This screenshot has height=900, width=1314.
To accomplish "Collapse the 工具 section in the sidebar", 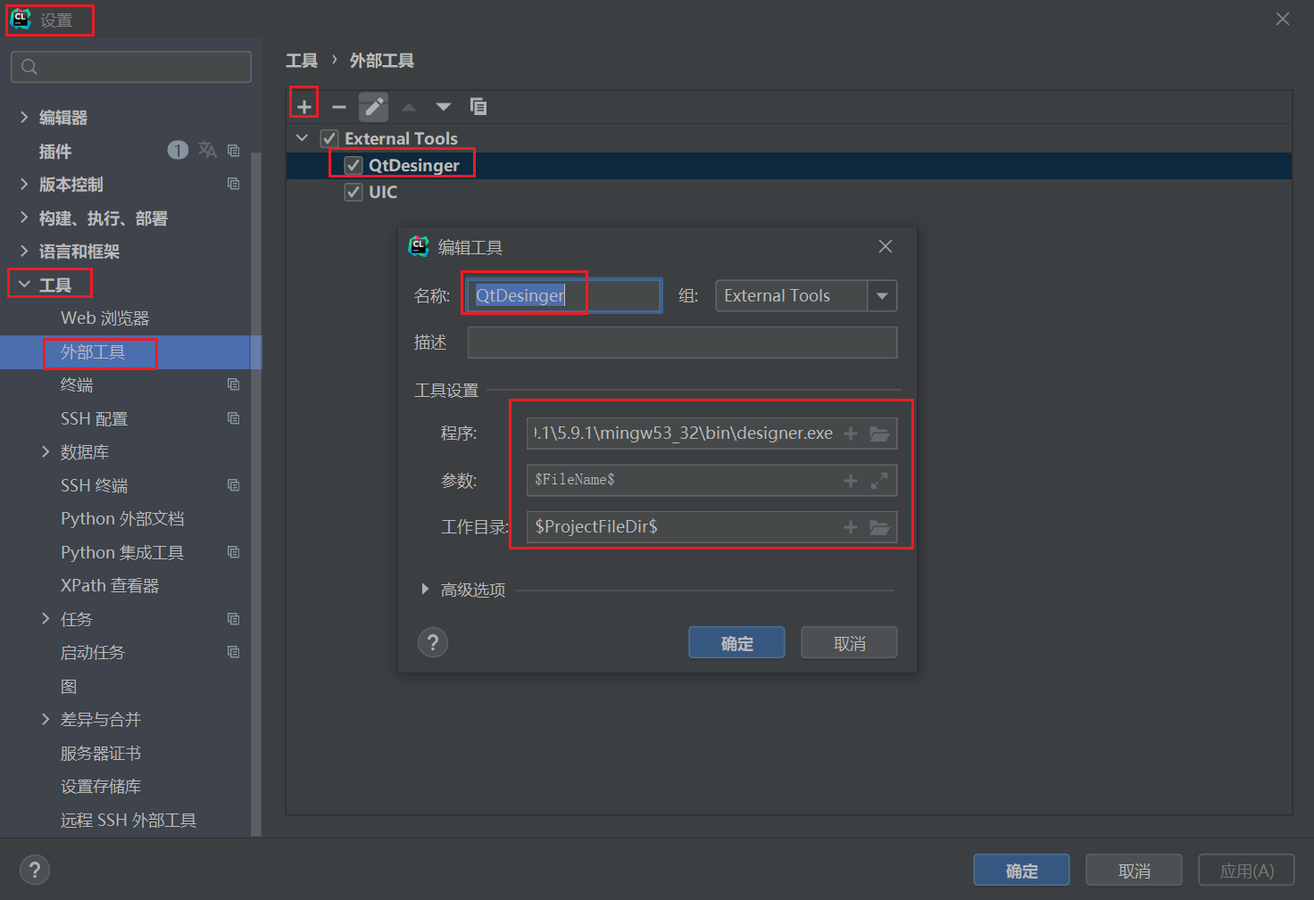I will tap(24, 284).
